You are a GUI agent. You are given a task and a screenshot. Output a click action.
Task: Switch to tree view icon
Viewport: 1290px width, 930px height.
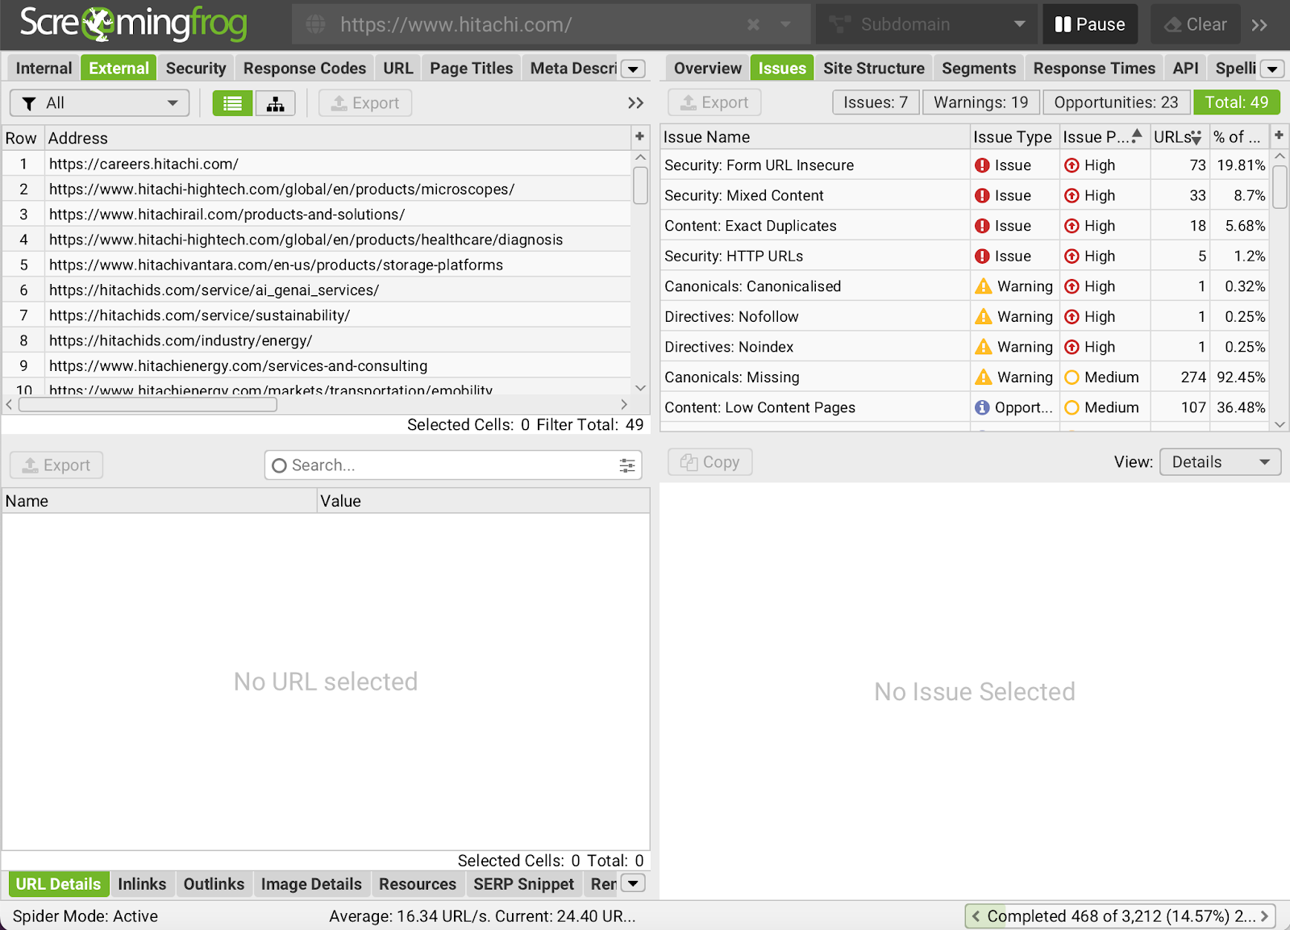pyautogui.click(x=276, y=103)
